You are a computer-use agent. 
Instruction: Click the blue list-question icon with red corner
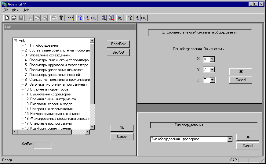point(80,18)
